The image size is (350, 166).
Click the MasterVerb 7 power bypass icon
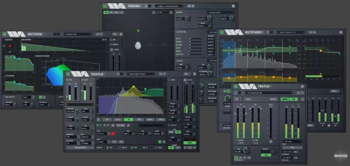tap(4, 34)
